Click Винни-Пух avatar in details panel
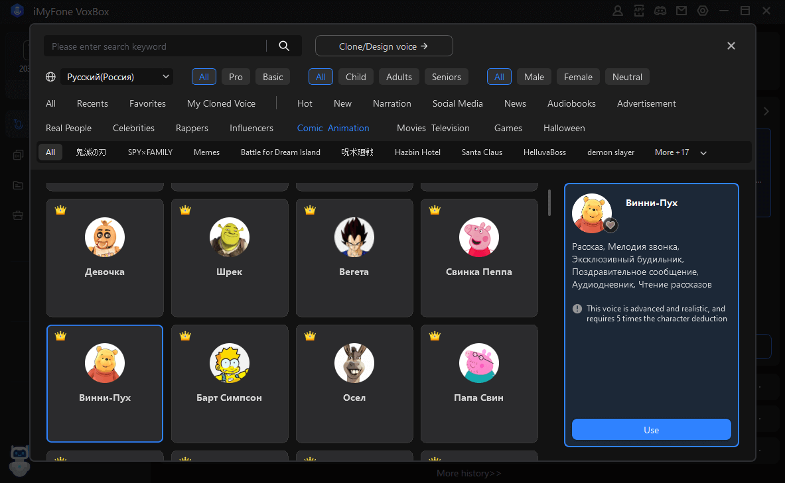Viewport: 785px width, 483px height. [592, 213]
